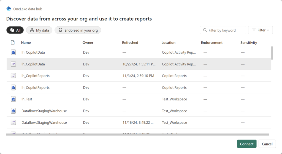282x154 pixels.
Task: Click Dev owner in the lh_Test row
Action: (x=86, y=99)
